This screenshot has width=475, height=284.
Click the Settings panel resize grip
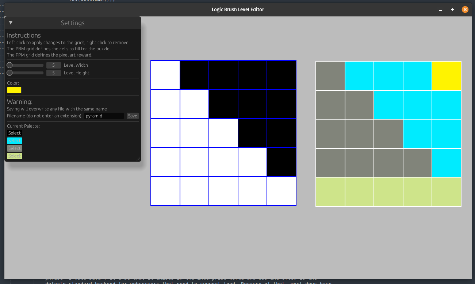[x=138, y=159]
